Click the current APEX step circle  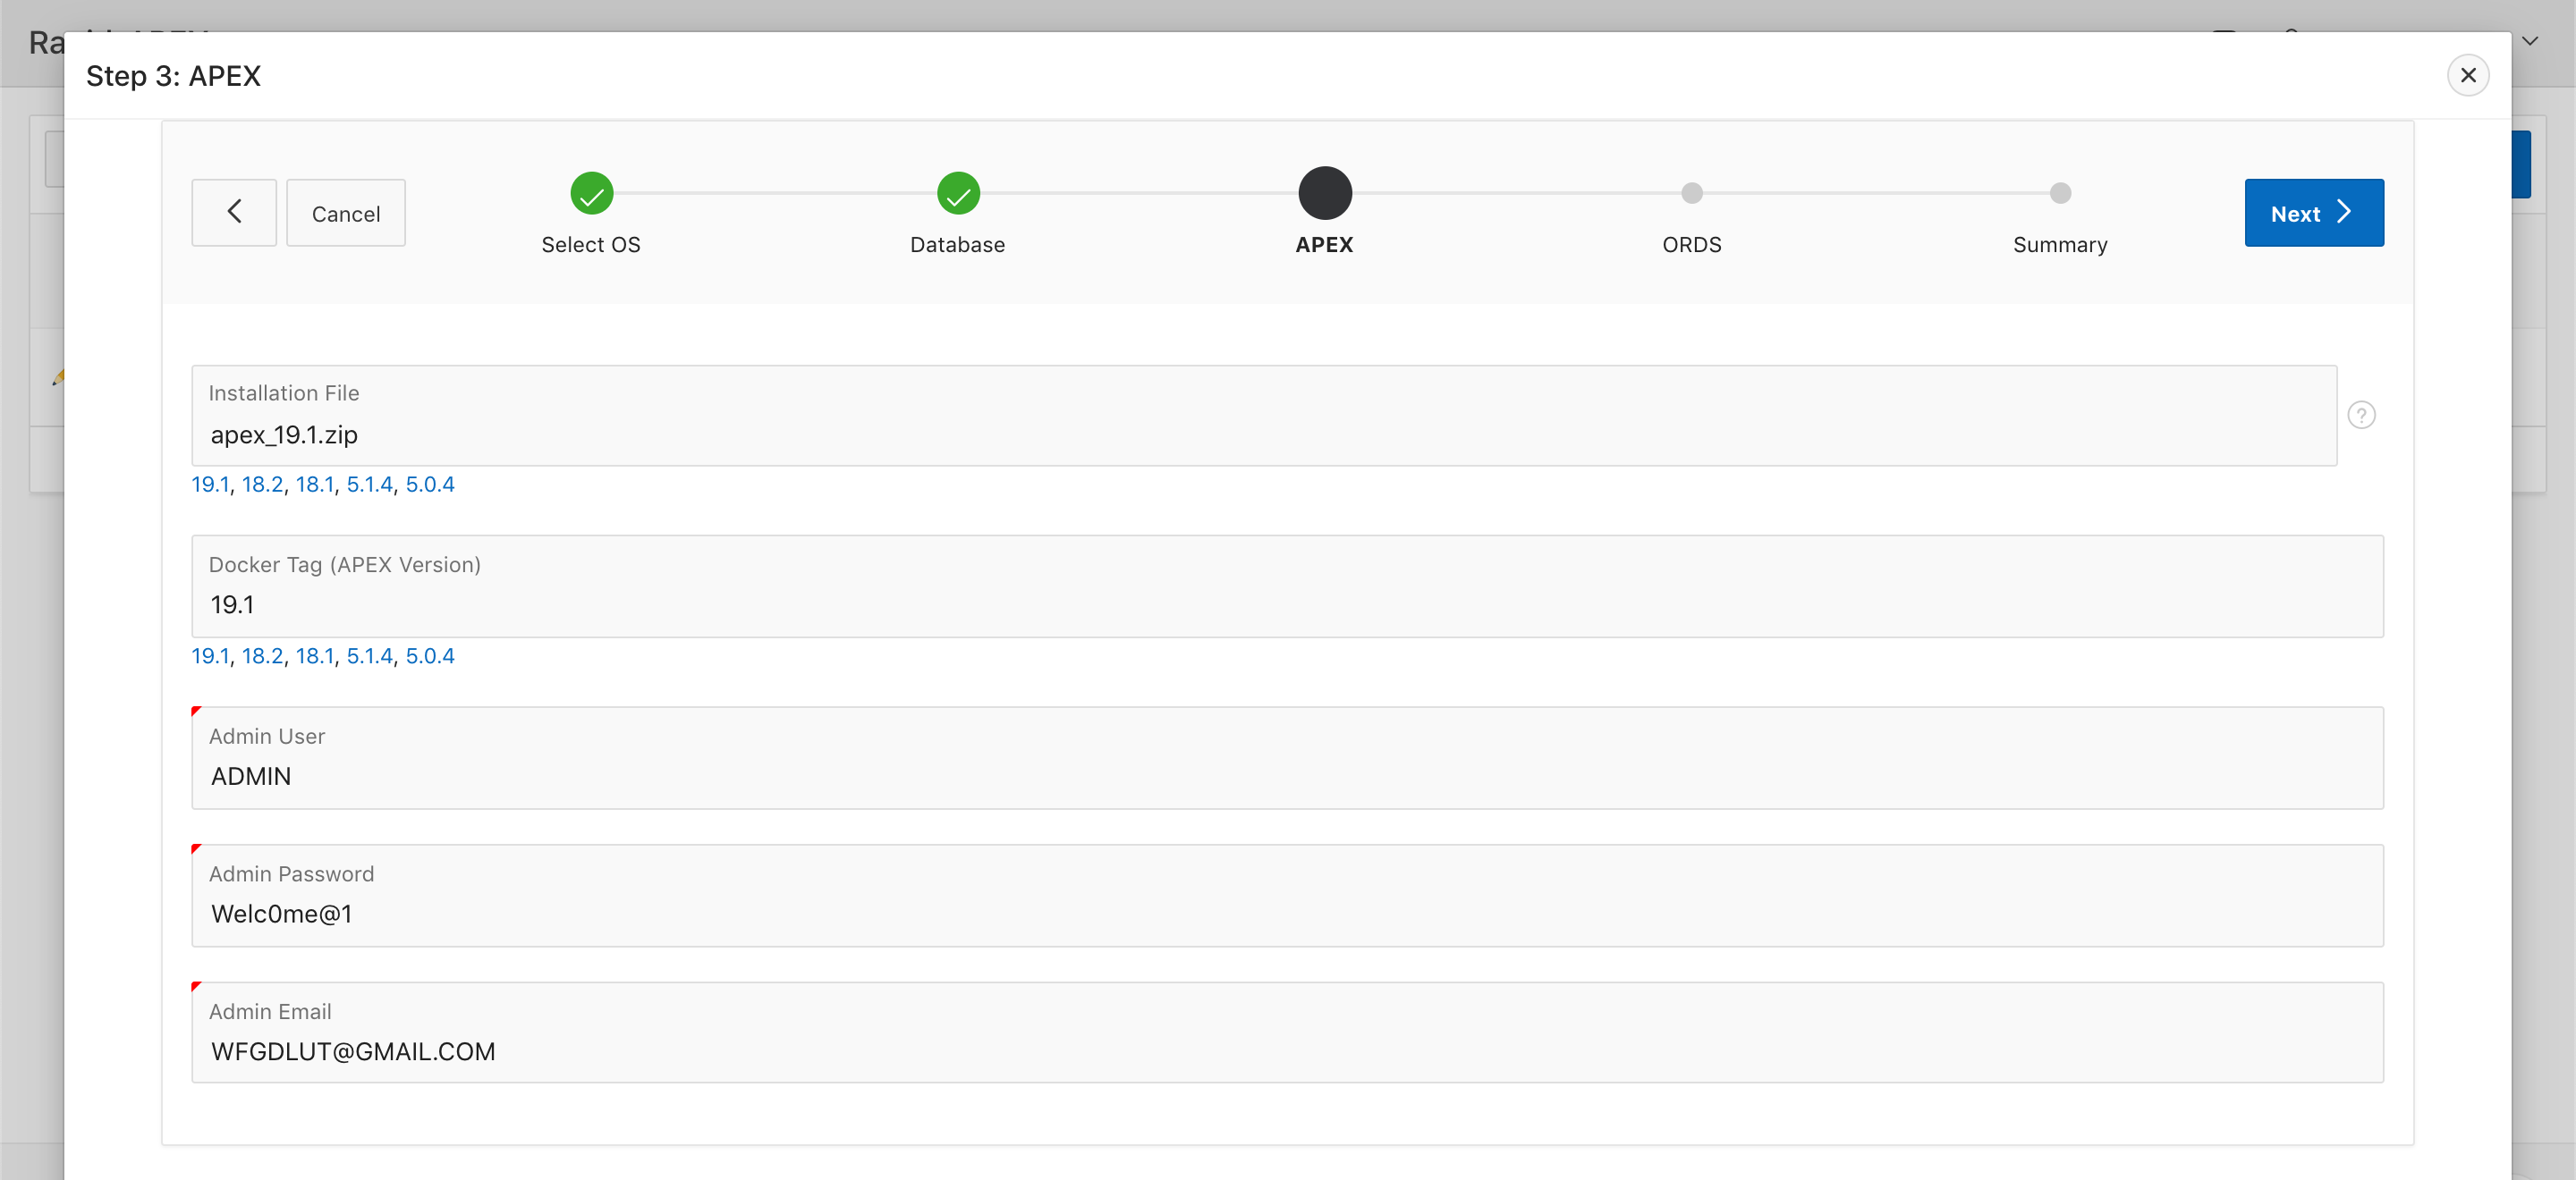[x=1324, y=193]
